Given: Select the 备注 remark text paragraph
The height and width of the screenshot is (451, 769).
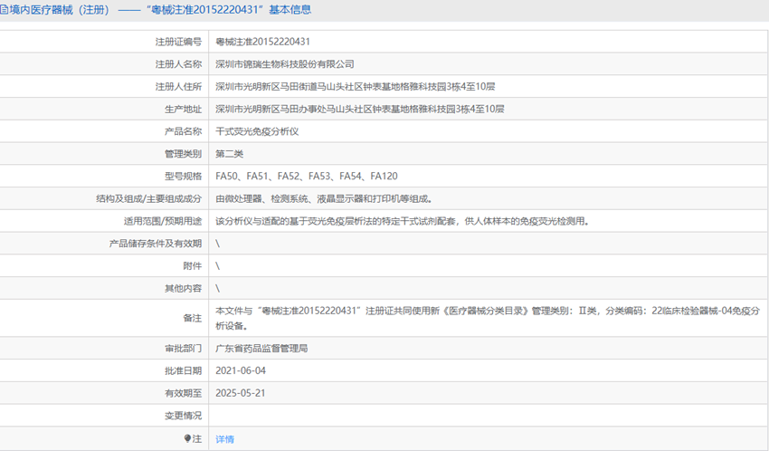Looking at the screenshot, I should pyautogui.click(x=488, y=318).
